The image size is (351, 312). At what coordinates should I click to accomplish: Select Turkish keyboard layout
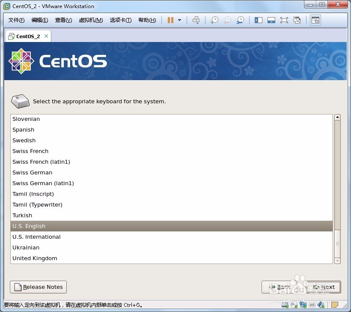coord(172,216)
